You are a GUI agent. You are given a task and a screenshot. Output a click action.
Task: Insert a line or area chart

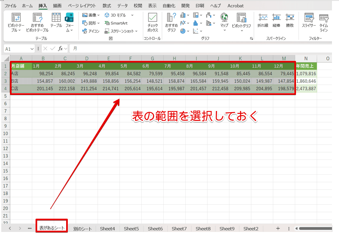184,23
